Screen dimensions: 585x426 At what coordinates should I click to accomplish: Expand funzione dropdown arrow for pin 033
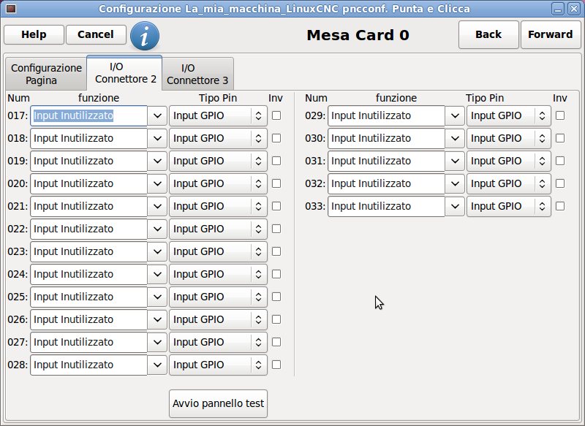(455, 207)
